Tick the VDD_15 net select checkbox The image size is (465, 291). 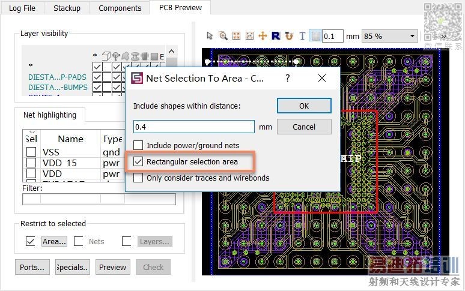coord(31,163)
